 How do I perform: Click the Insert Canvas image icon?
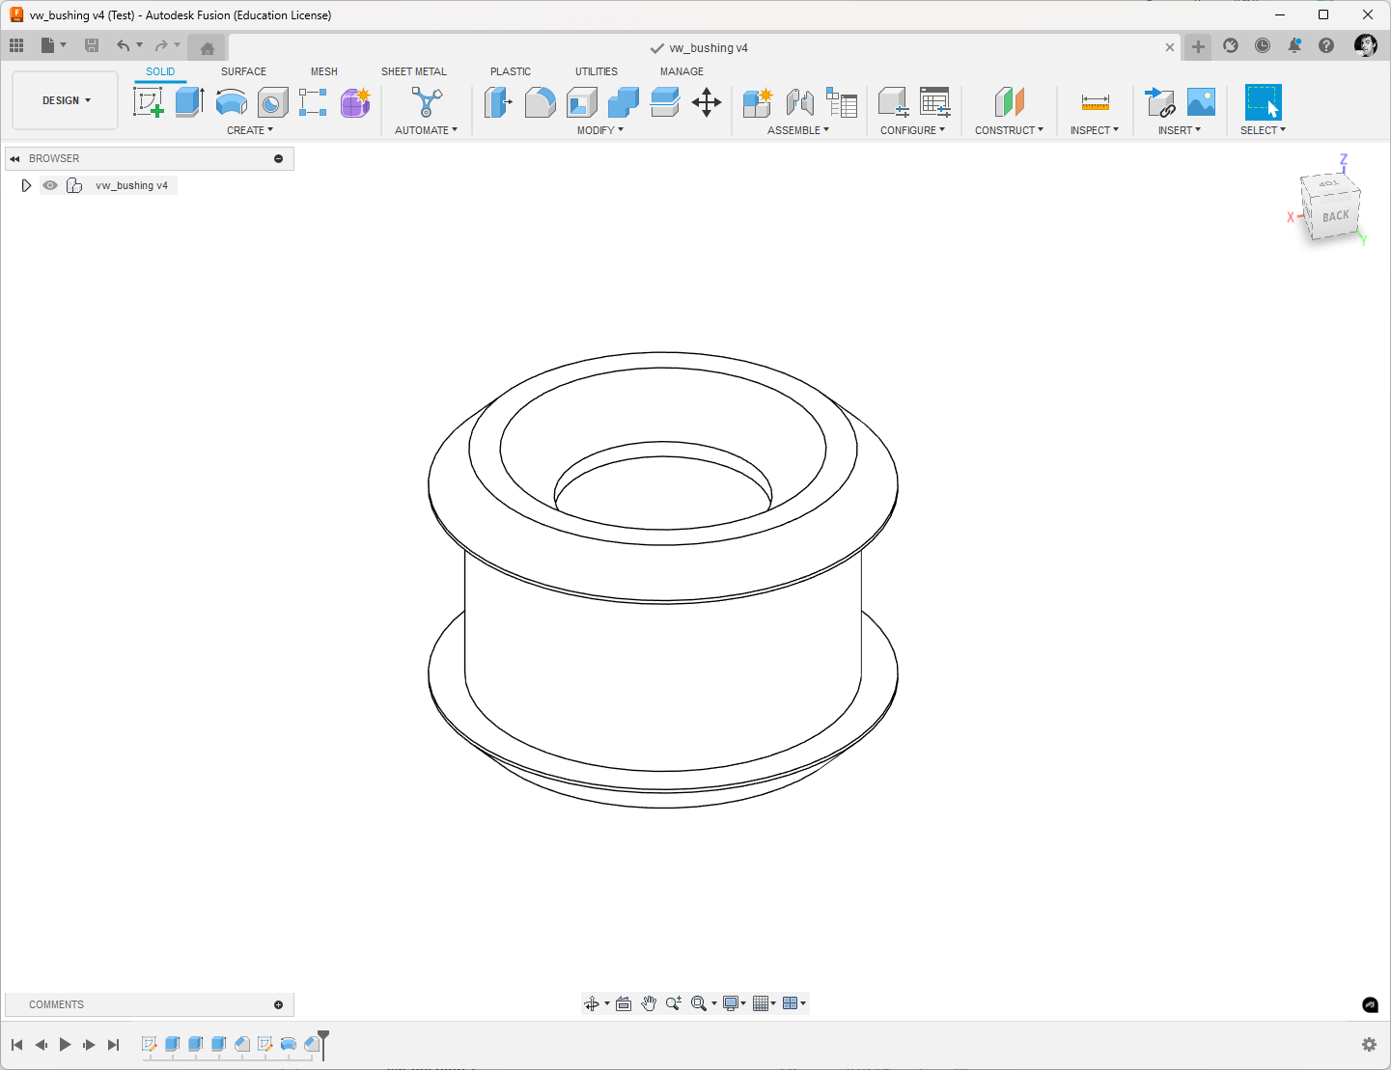click(x=1201, y=102)
